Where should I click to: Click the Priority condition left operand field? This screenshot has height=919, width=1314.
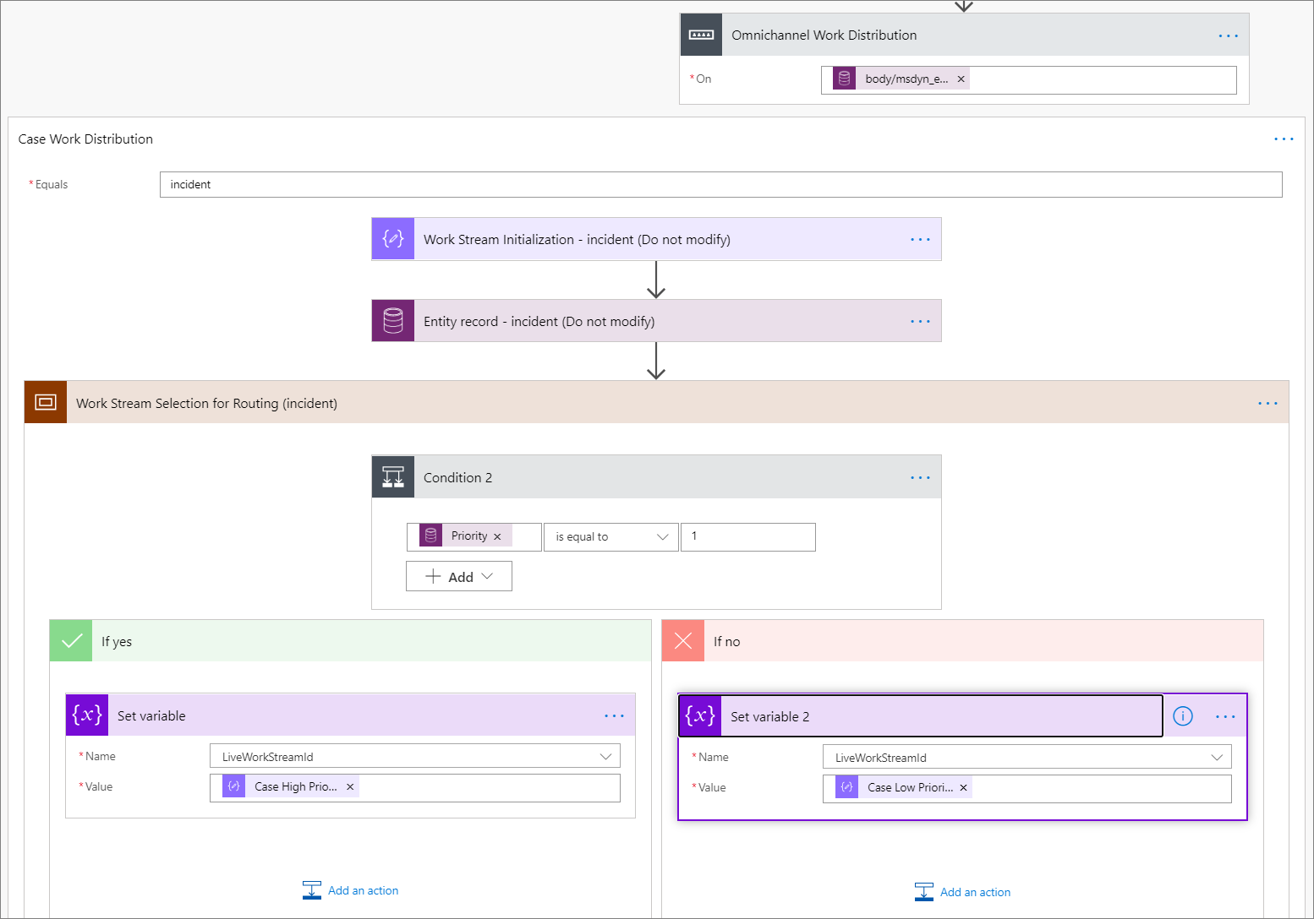[474, 536]
